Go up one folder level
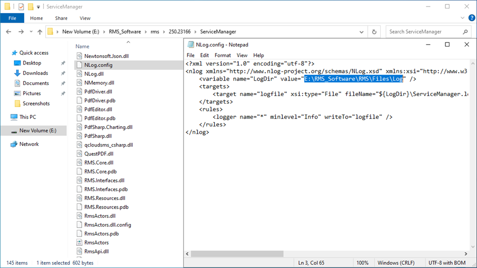This screenshot has height=268, width=477. (40, 31)
